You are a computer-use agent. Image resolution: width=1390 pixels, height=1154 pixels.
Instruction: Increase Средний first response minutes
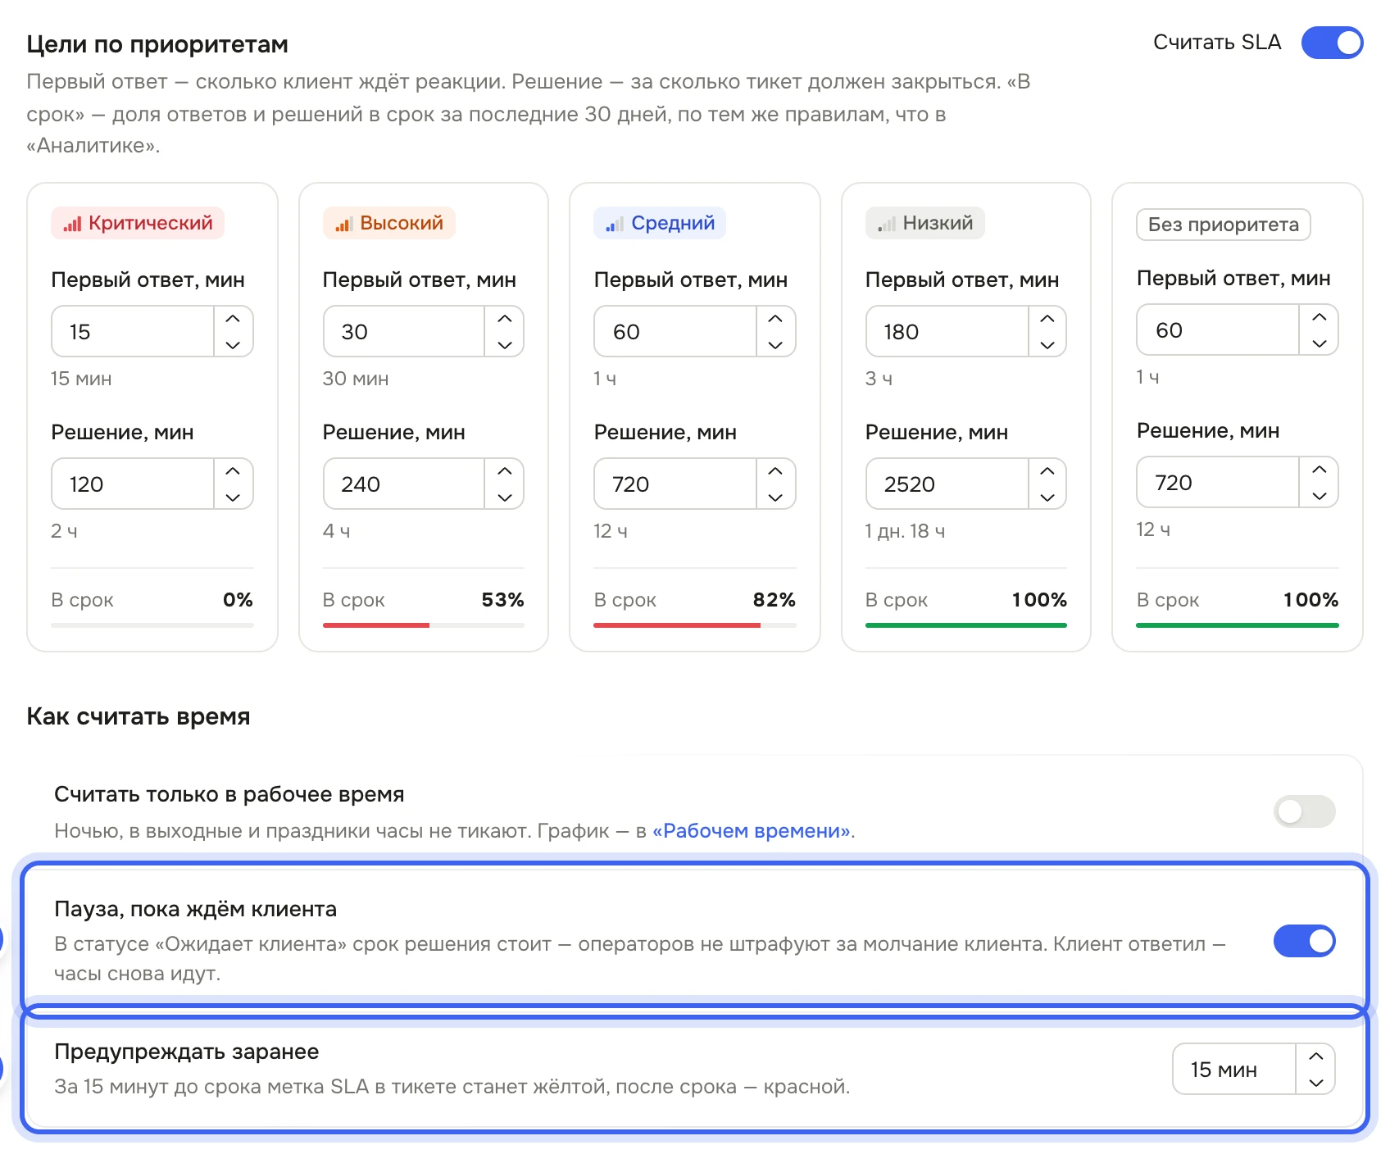(775, 319)
